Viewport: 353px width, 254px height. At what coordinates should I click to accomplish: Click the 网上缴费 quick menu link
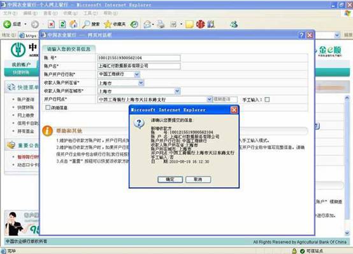(25, 116)
